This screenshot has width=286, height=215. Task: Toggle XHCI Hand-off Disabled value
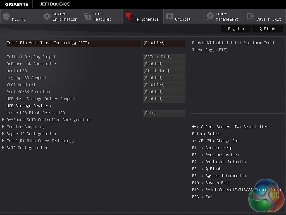click(x=164, y=85)
